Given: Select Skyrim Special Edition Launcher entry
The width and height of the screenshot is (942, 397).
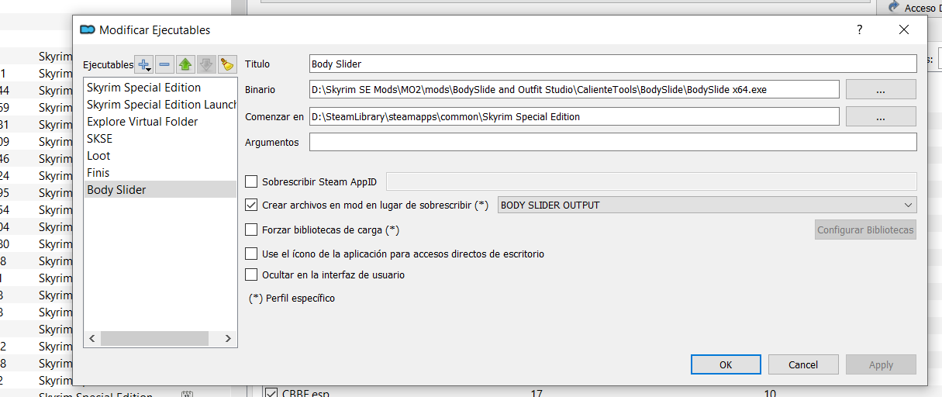Looking at the screenshot, I should click(x=160, y=105).
